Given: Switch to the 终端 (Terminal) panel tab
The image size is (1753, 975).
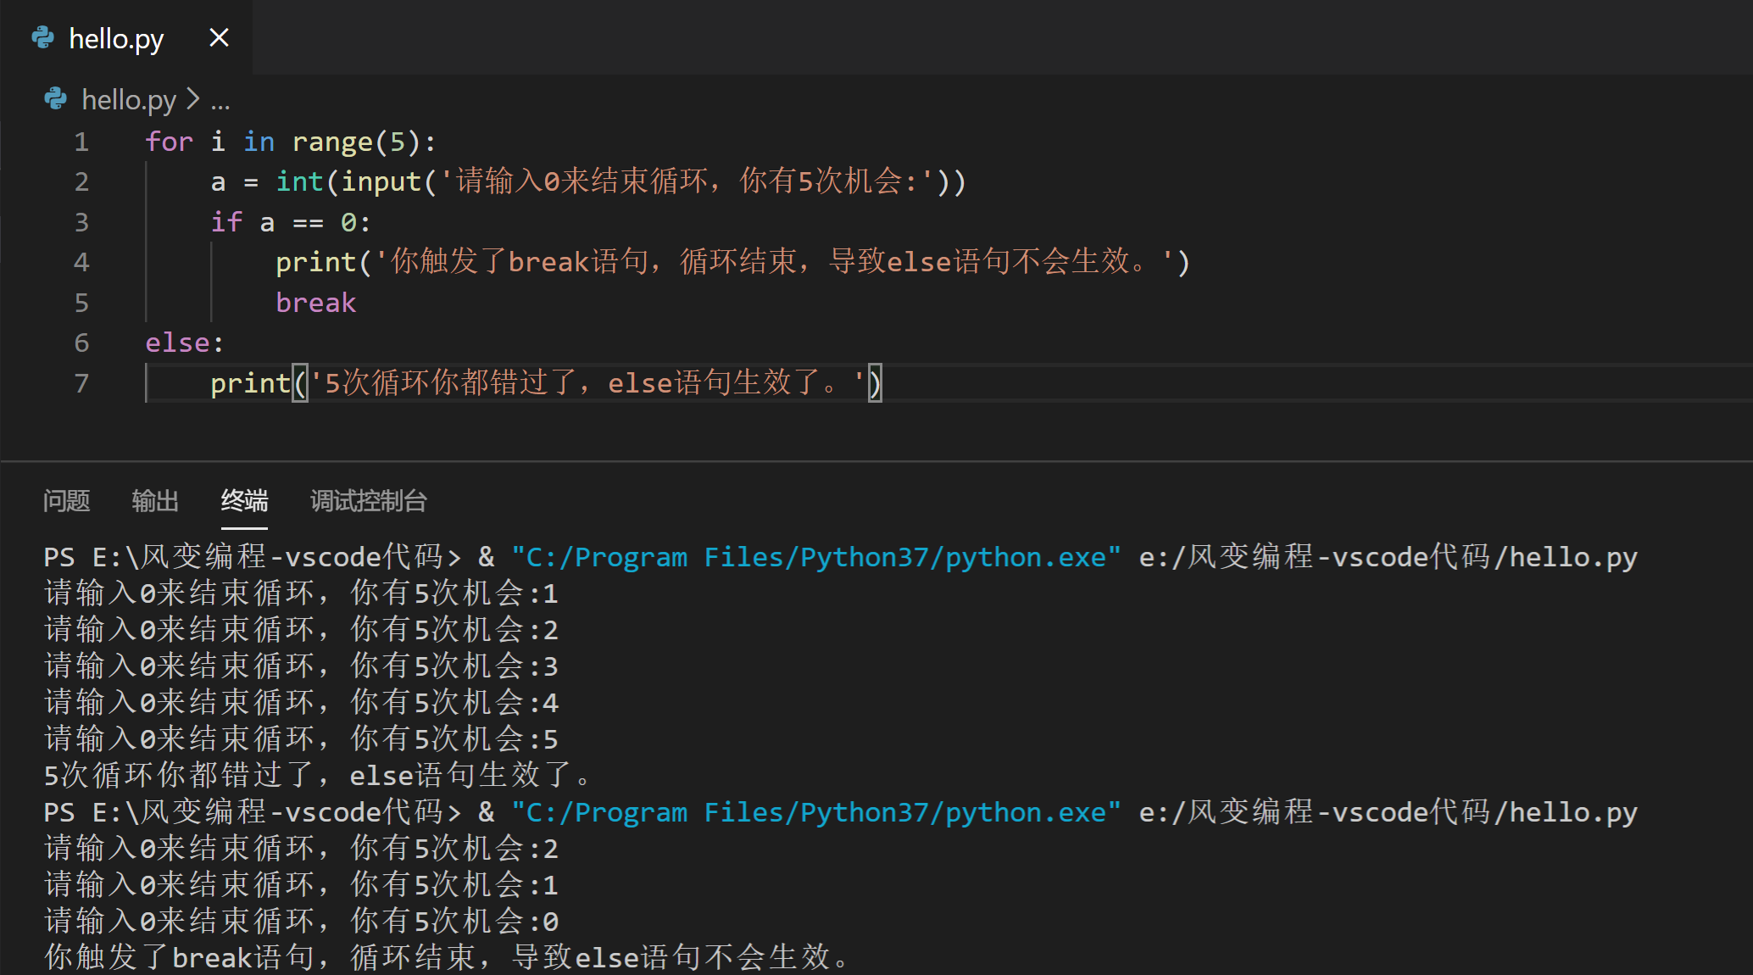Looking at the screenshot, I should click(243, 501).
